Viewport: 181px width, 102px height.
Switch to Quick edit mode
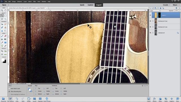click(82, 5)
